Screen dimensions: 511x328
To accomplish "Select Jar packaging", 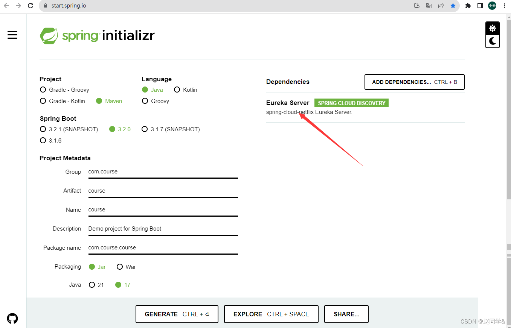I will [x=98, y=267].
